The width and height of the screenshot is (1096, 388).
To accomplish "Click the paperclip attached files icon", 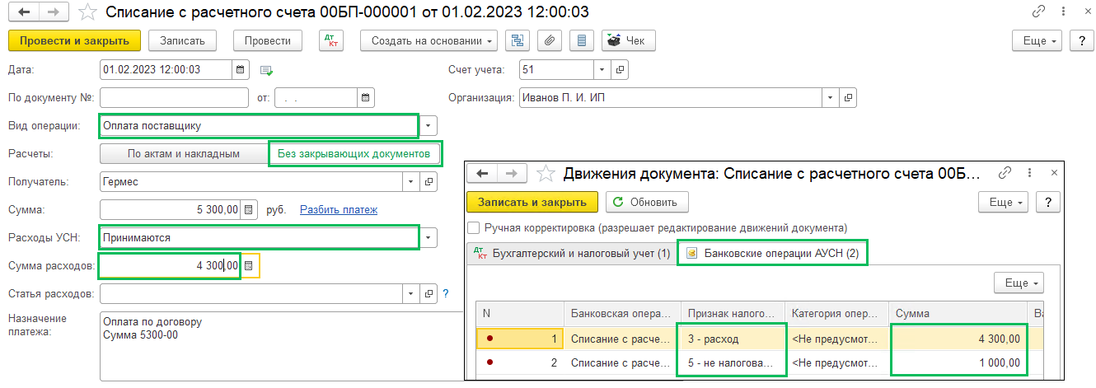I will click(550, 40).
